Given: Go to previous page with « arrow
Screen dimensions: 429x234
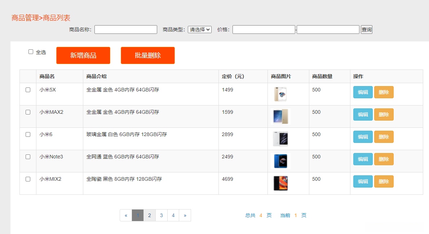Looking at the screenshot, I should click(x=126, y=215).
